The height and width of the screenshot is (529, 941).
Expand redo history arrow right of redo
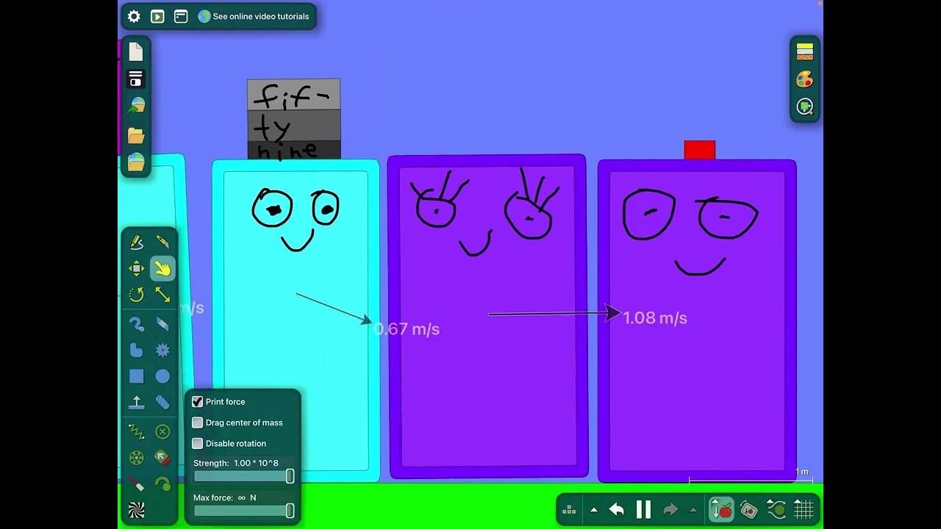pyautogui.click(x=693, y=510)
